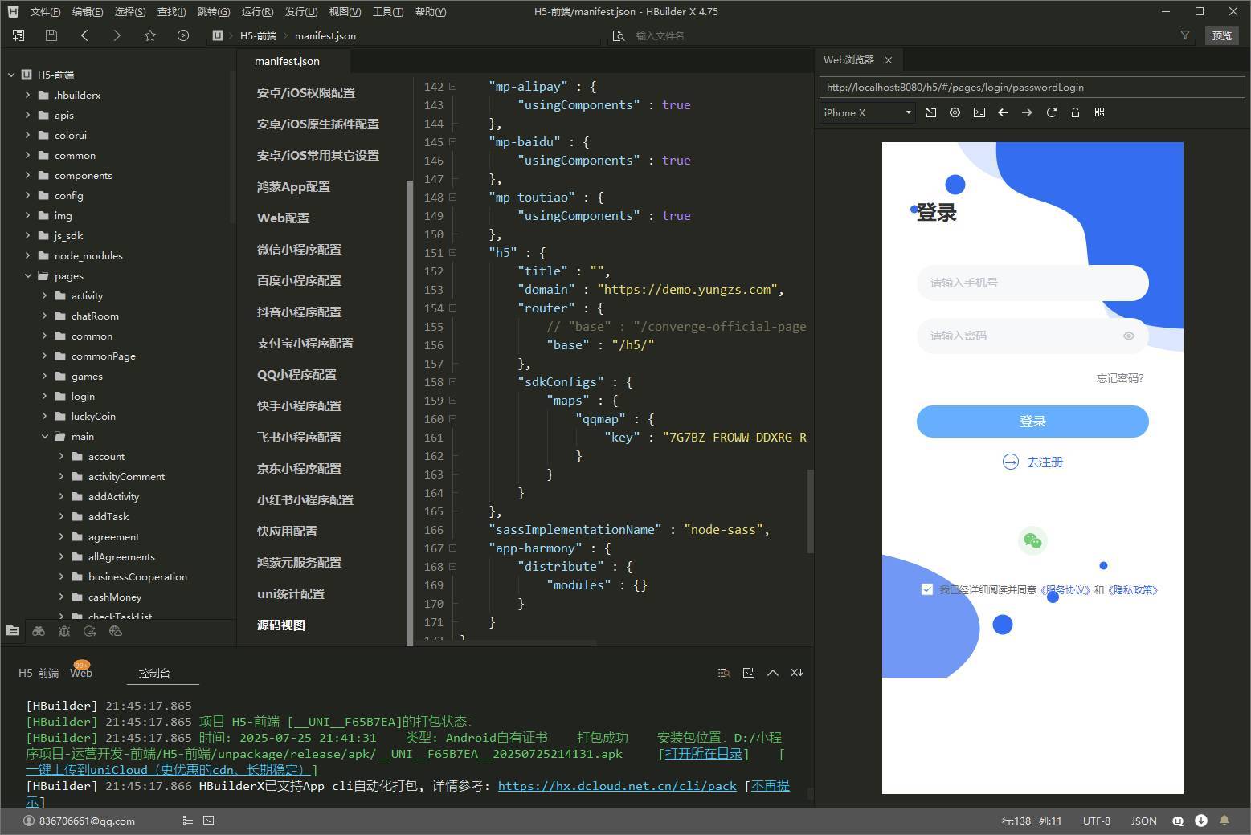Untick the agreement checkbox on the login page
This screenshot has width=1251, height=835.
[x=927, y=589]
